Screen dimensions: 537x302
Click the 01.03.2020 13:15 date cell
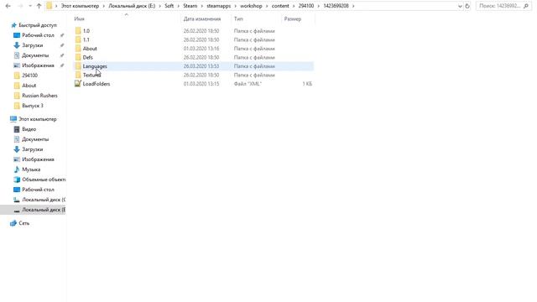coord(201,84)
